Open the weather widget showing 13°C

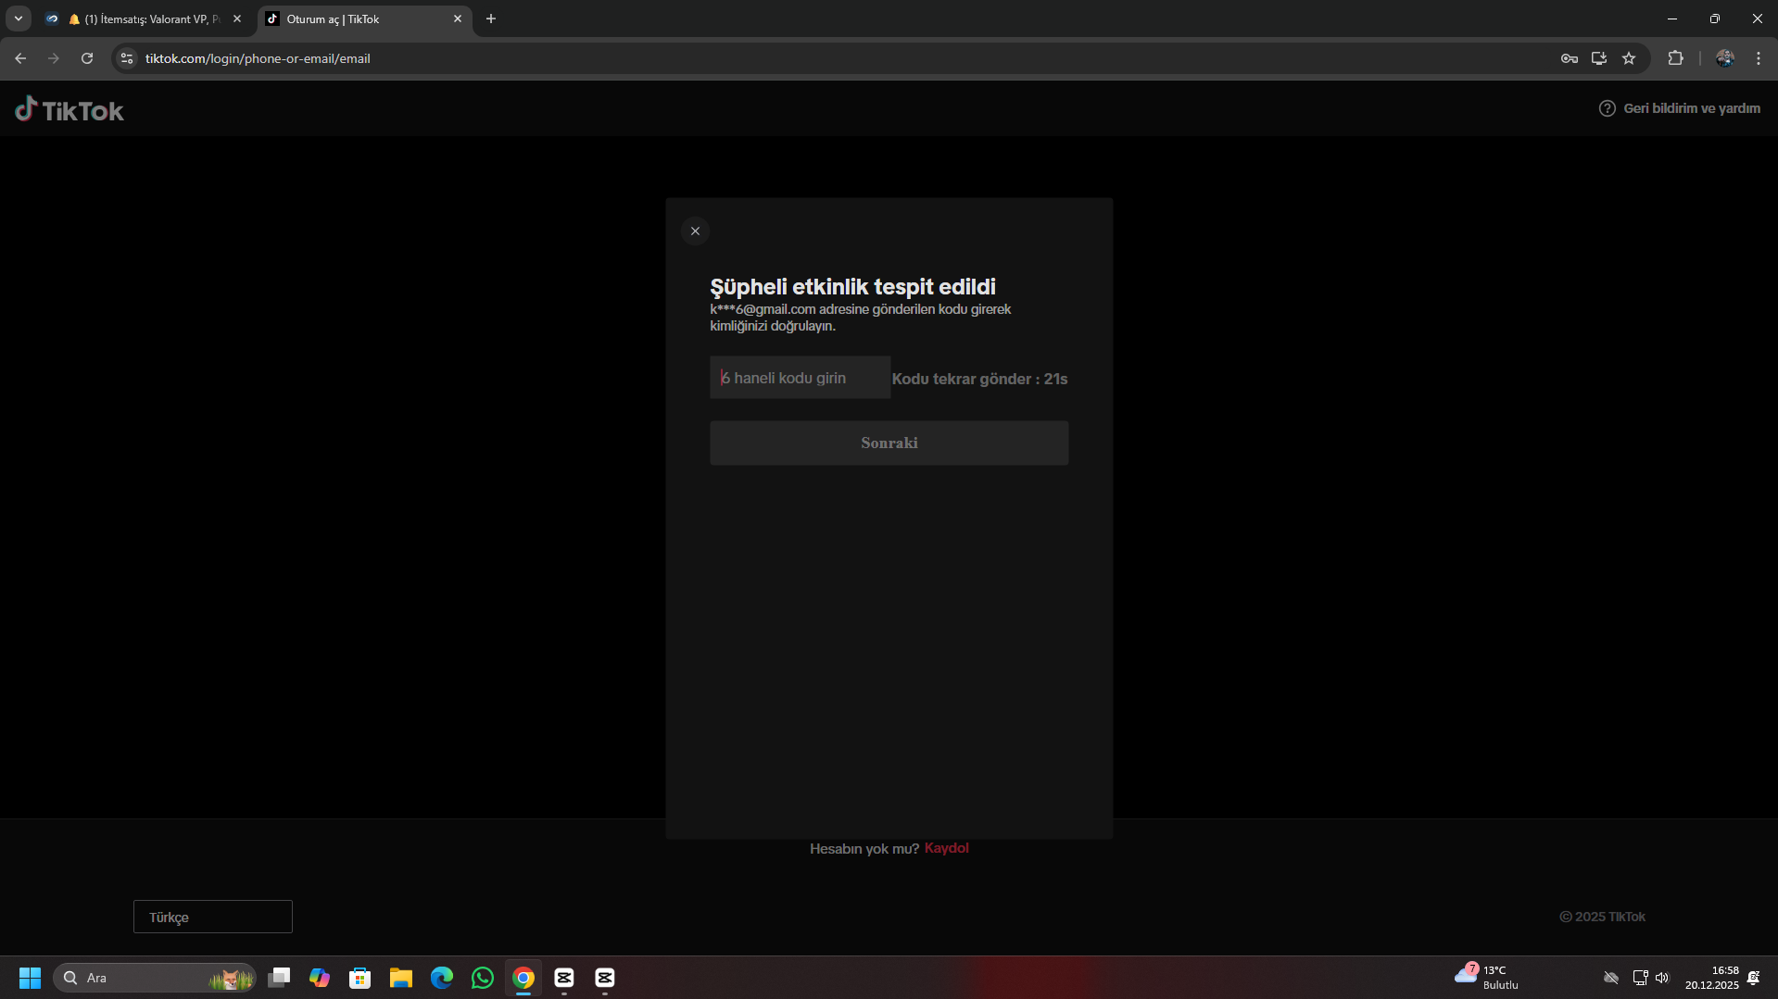(1486, 978)
